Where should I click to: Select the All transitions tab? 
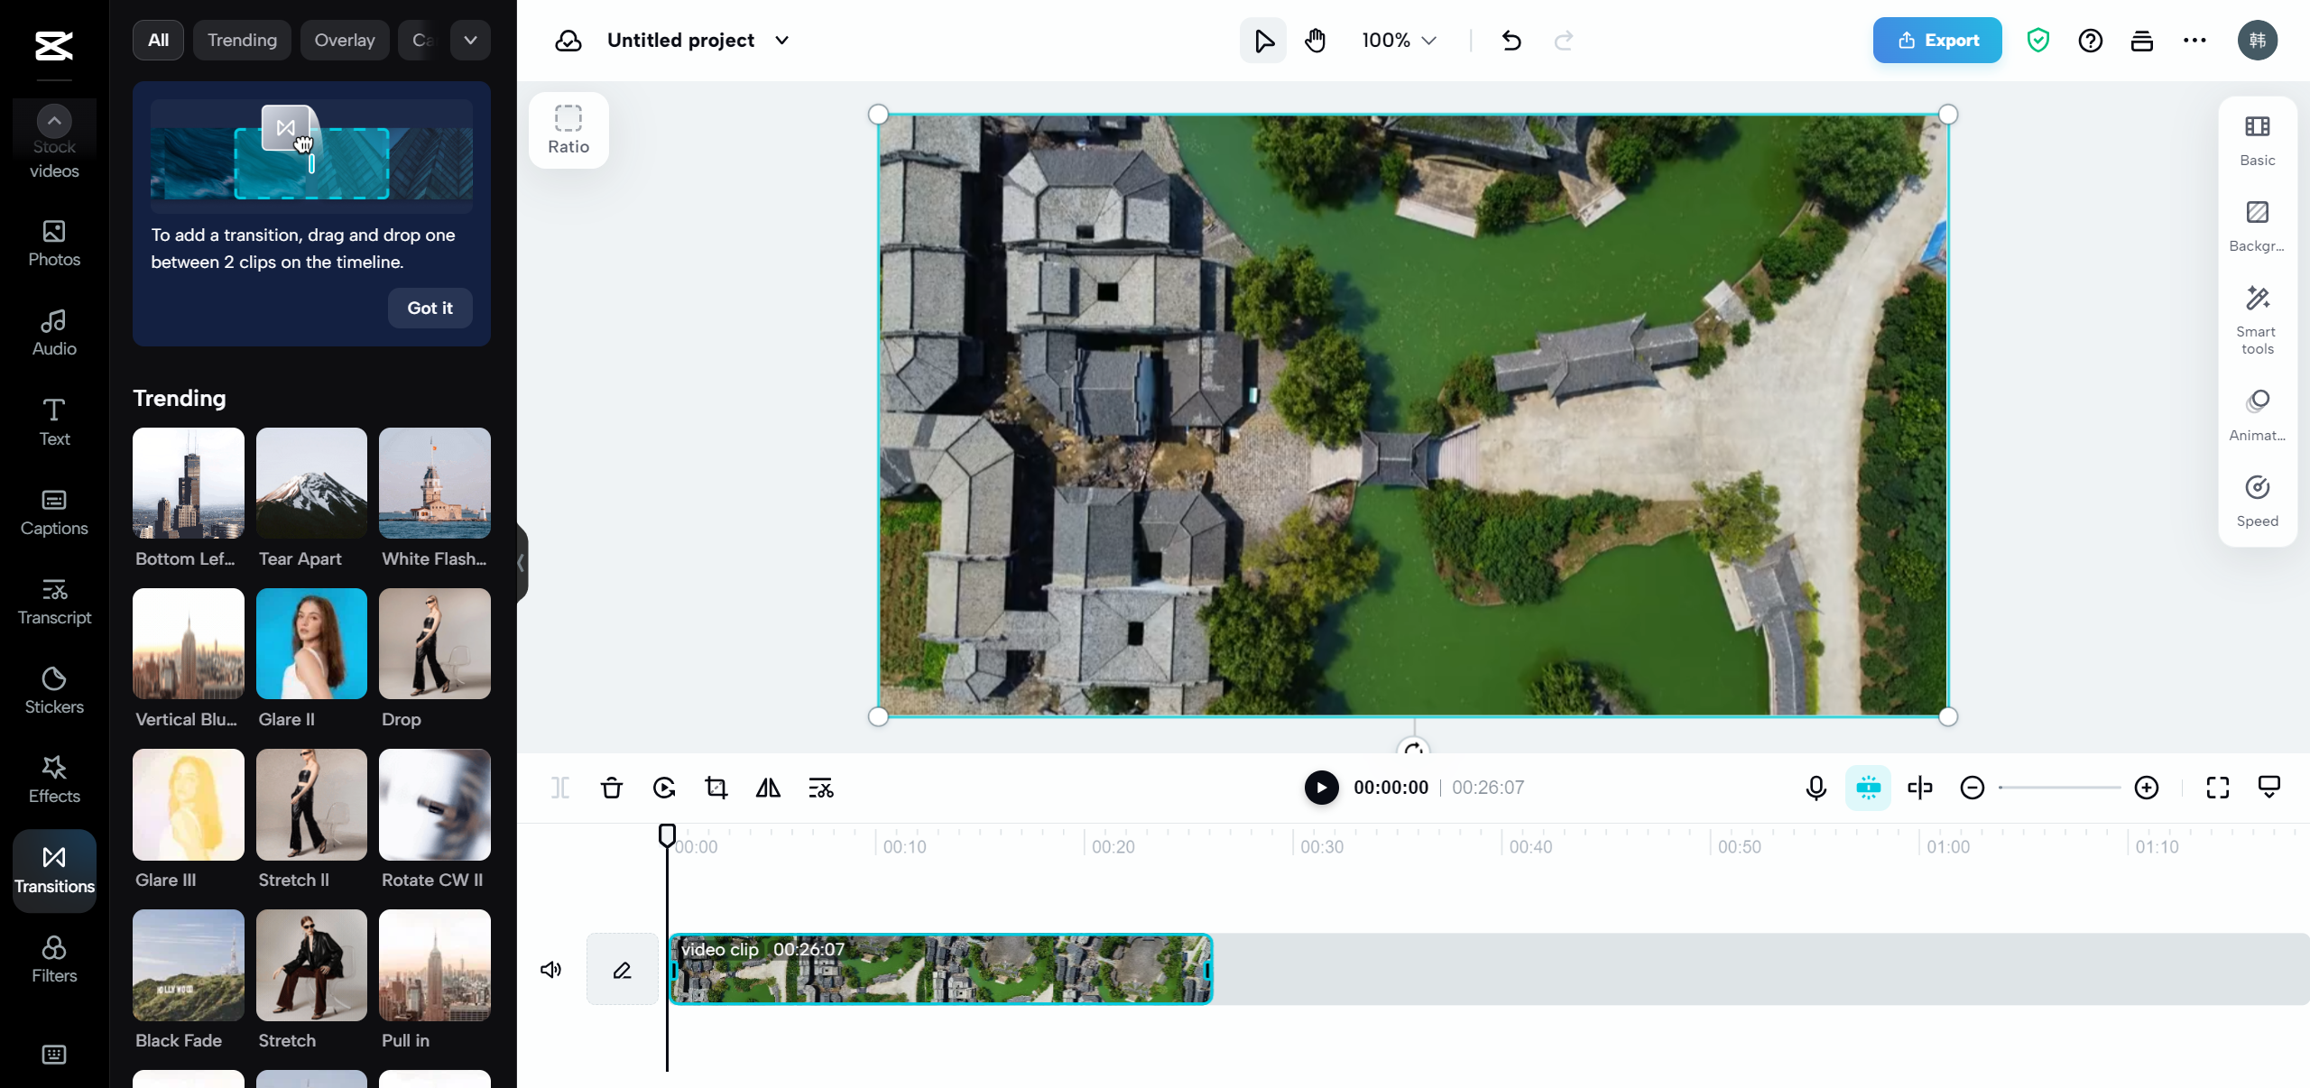click(158, 40)
